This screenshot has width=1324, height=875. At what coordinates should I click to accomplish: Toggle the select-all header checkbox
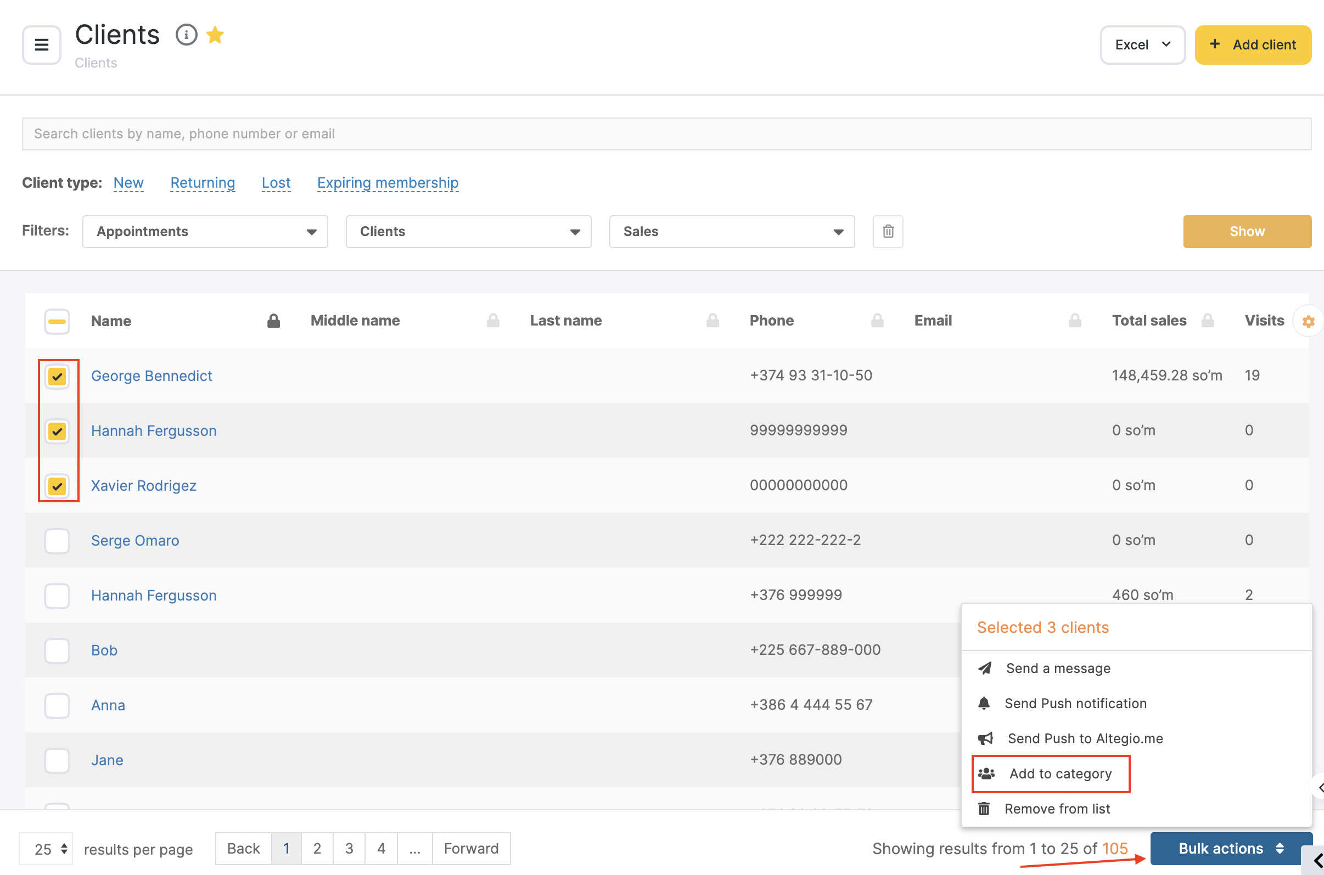57,322
